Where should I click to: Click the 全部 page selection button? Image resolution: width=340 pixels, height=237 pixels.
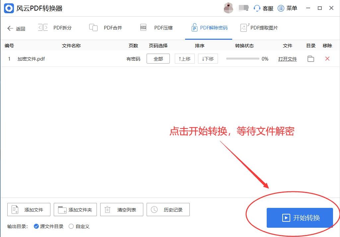click(x=158, y=59)
